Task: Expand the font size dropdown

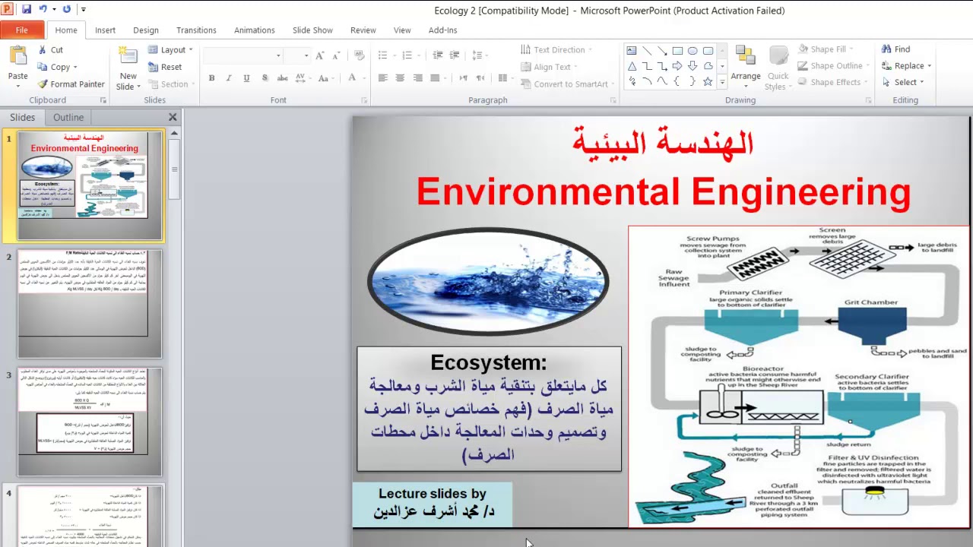Action: [x=306, y=55]
